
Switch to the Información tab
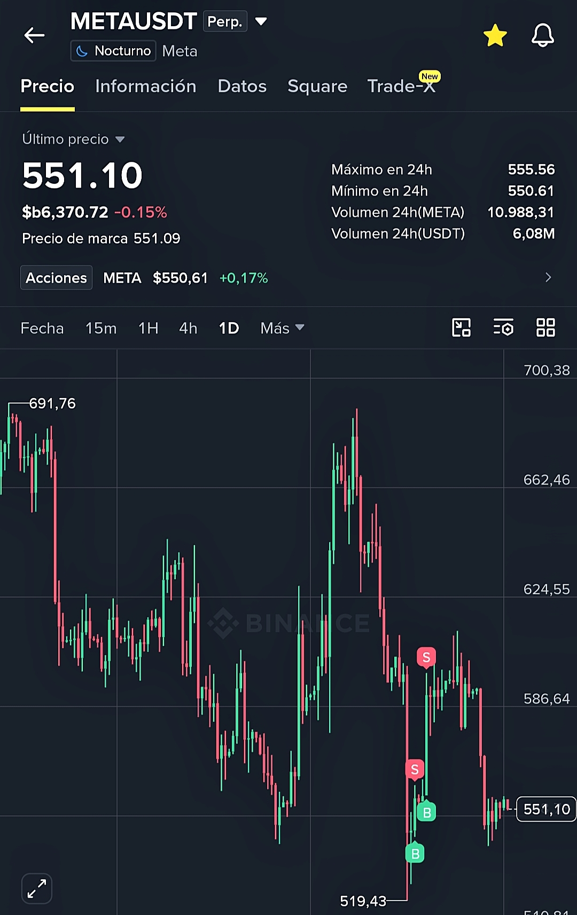(145, 86)
